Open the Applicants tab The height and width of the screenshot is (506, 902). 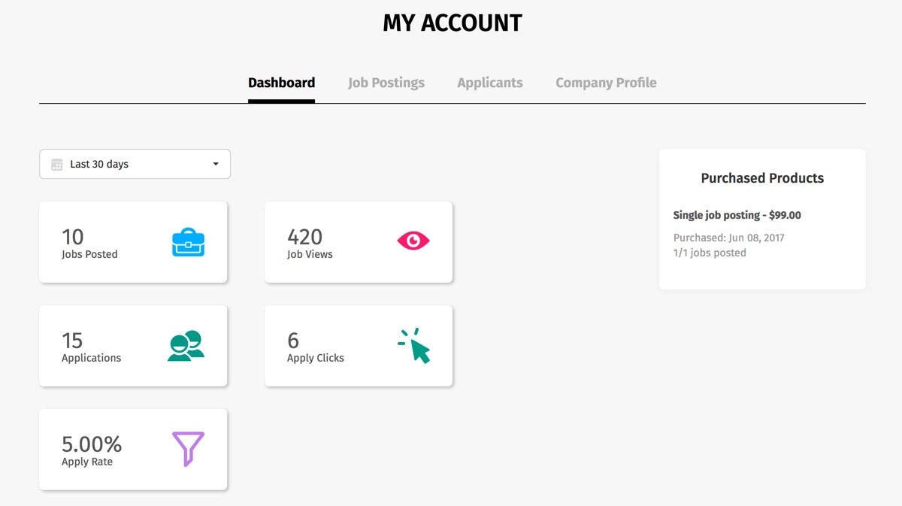pyautogui.click(x=489, y=82)
